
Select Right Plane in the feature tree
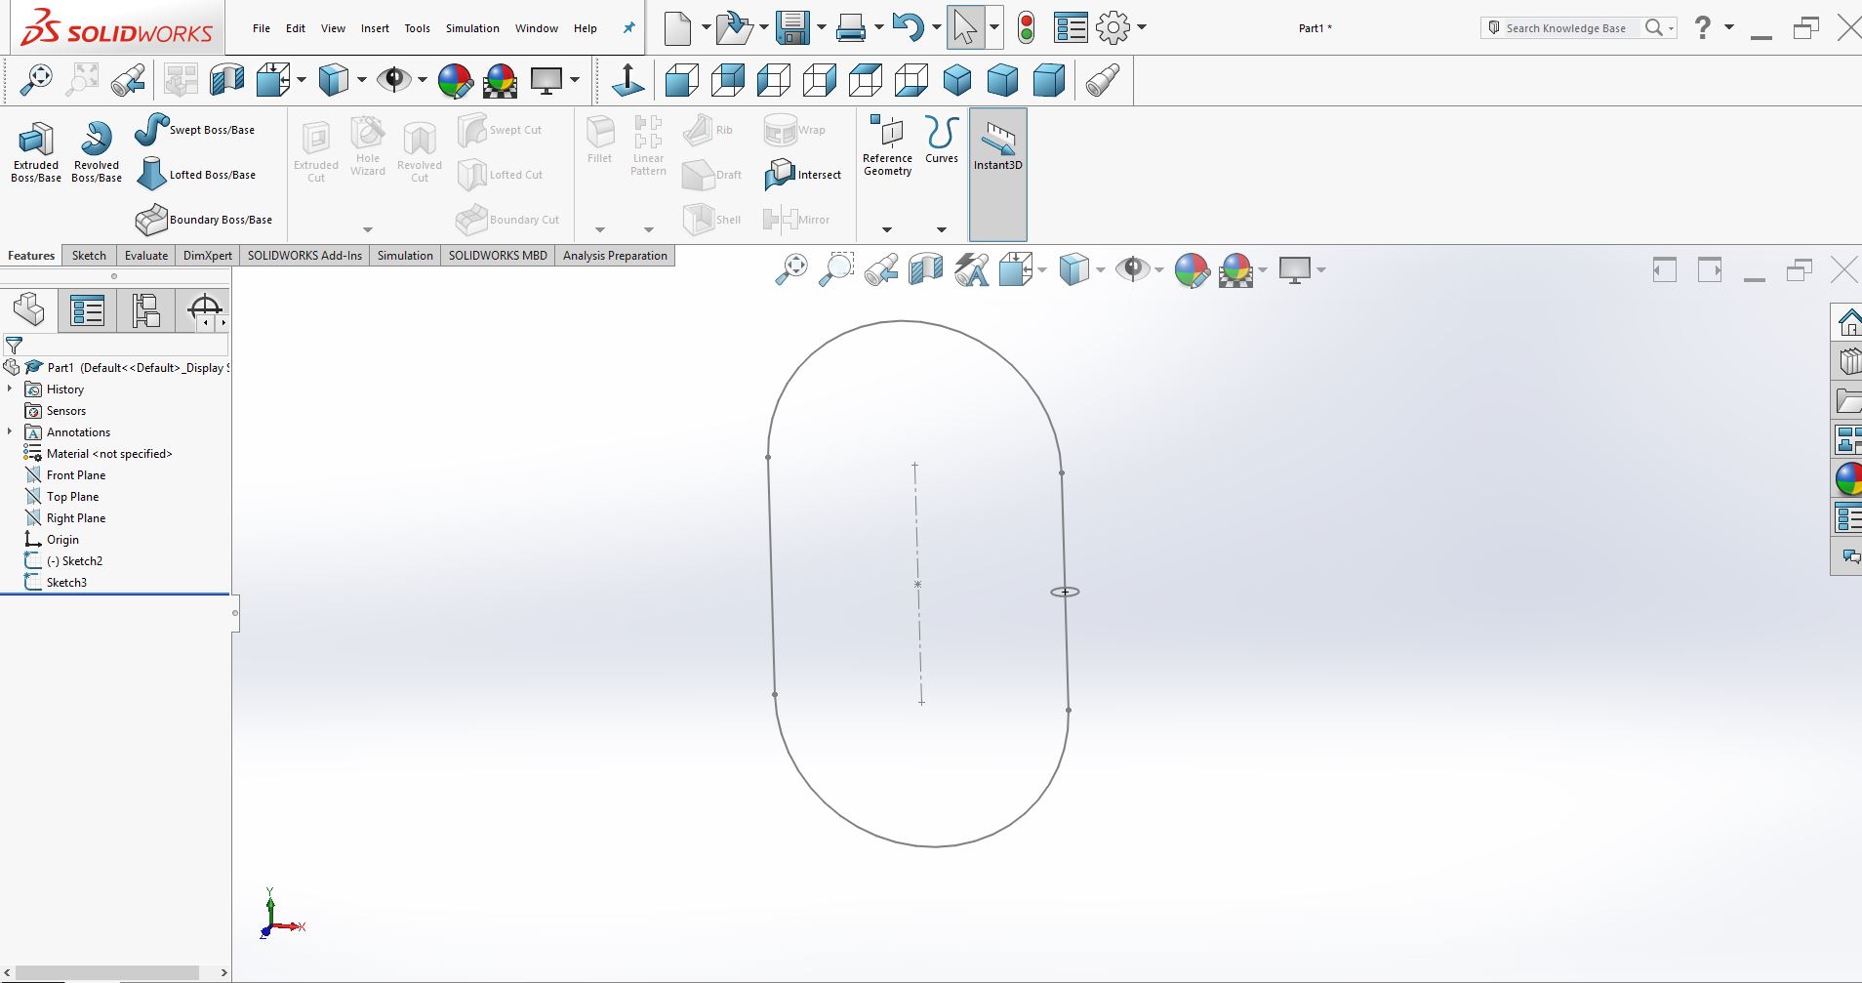(76, 518)
